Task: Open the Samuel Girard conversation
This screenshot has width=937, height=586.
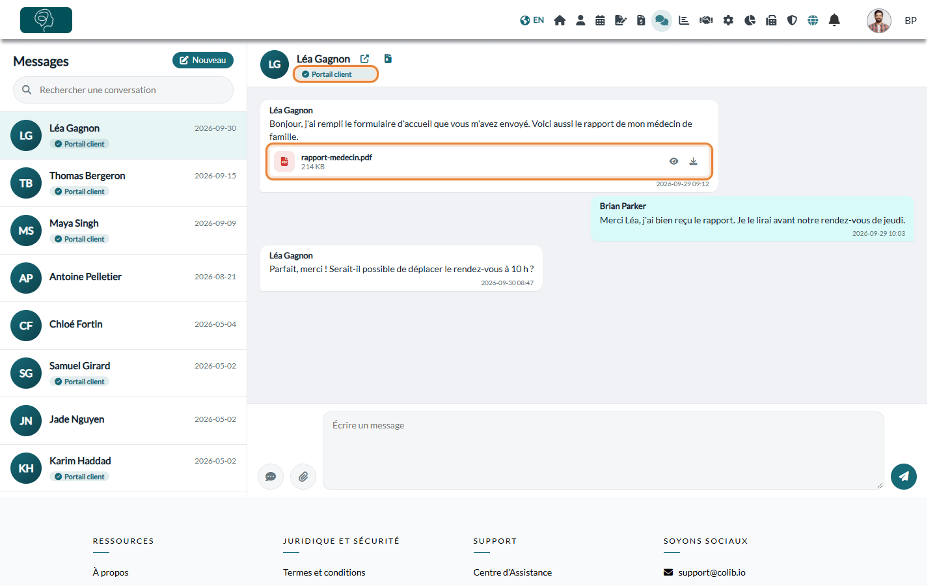Action: click(x=124, y=373)
